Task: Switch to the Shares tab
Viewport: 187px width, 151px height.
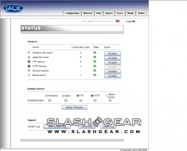Action: [109, 13]
